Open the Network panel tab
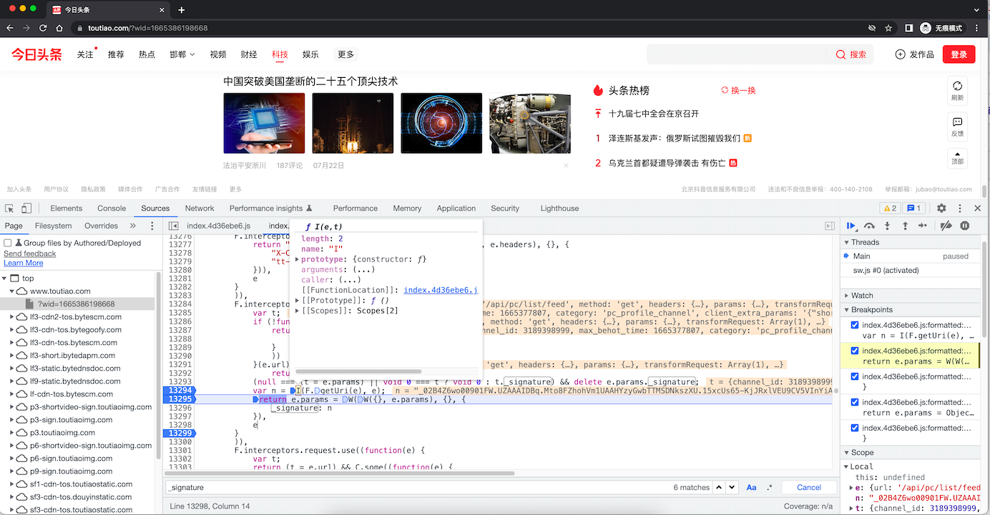990x515 pixels. (x=200, y=209)
